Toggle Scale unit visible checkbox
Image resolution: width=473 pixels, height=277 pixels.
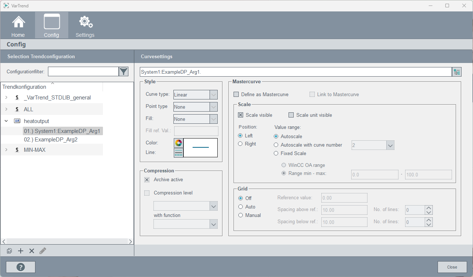(x=291, y=115)
